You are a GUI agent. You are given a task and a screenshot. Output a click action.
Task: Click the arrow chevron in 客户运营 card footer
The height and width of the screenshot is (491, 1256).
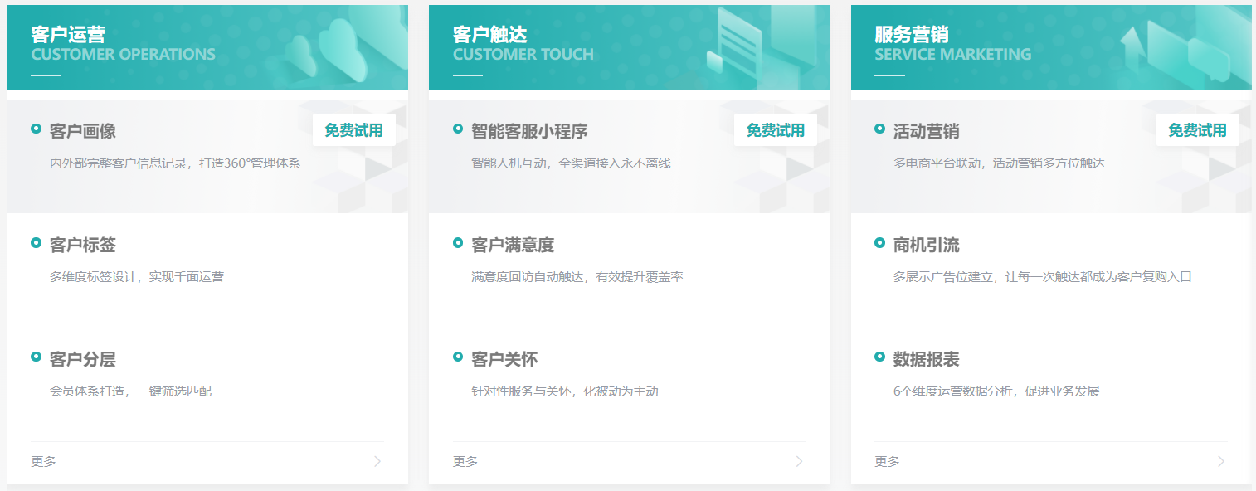377,461
